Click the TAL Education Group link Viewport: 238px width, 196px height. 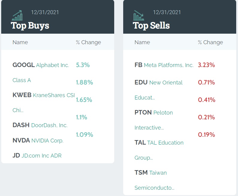click(159, 142)
